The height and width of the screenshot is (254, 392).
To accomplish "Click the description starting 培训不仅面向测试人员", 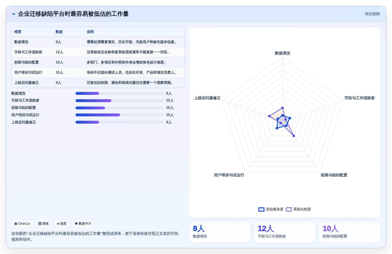I will point(132,72).
